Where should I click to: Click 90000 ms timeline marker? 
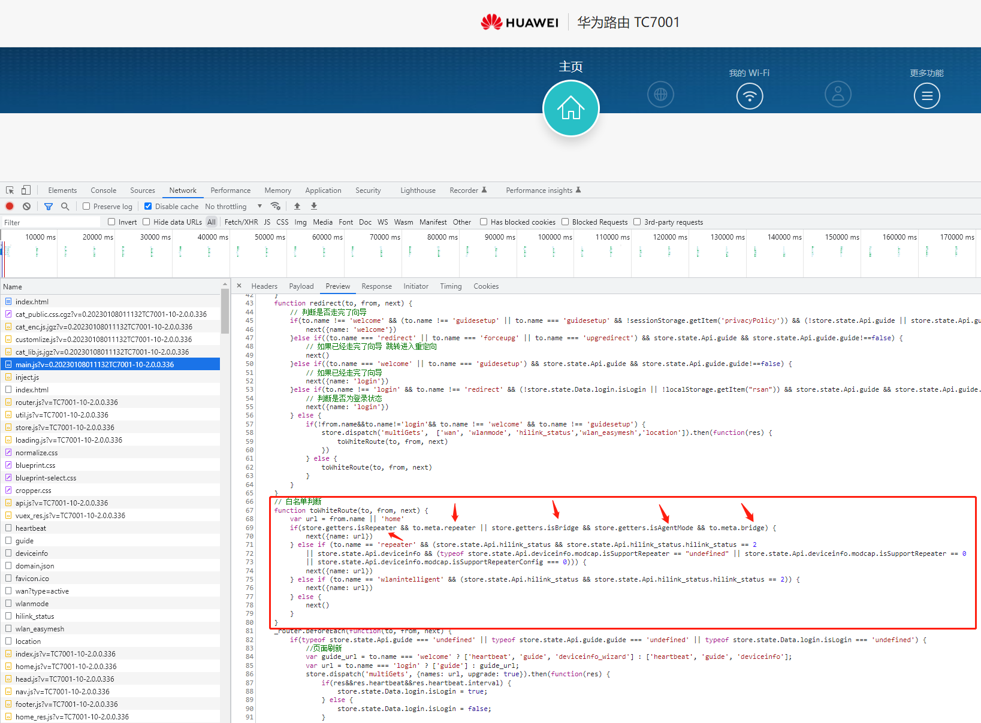[499, 237]
